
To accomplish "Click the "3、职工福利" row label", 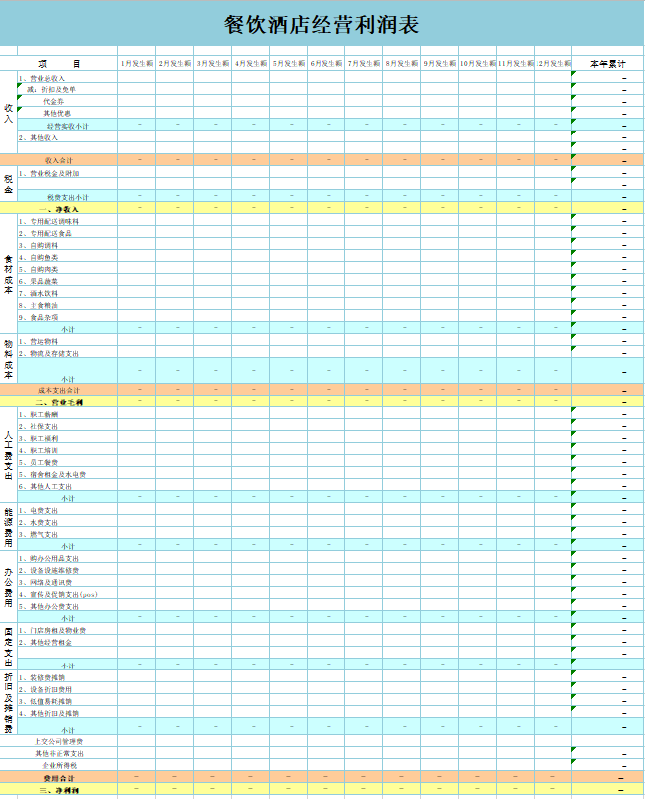I will [x=38, y=438].
